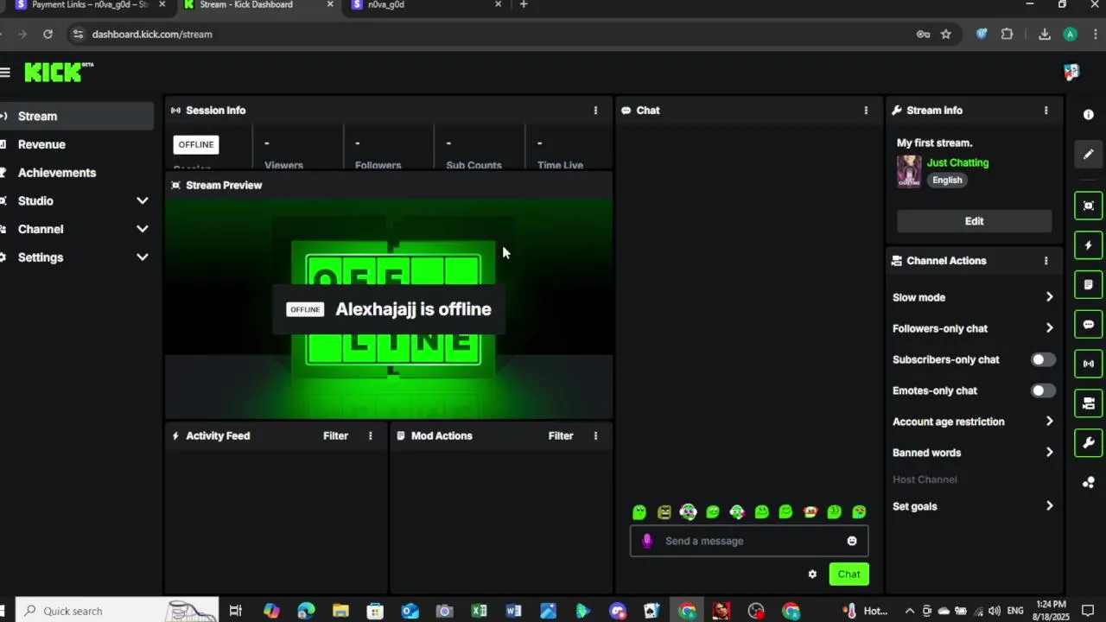Open Banned words settings
Image resolution: width=1106 pixels, height=622 pixels.
(973, 453)
